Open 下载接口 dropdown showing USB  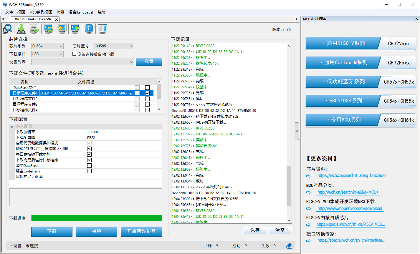[x=47, y=54]
